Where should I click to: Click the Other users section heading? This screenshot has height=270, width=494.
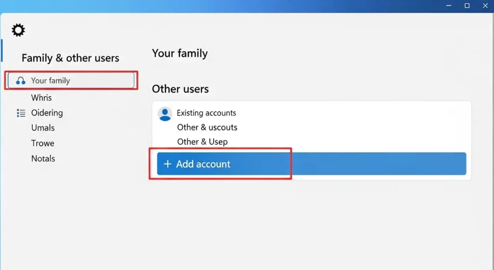180,89
